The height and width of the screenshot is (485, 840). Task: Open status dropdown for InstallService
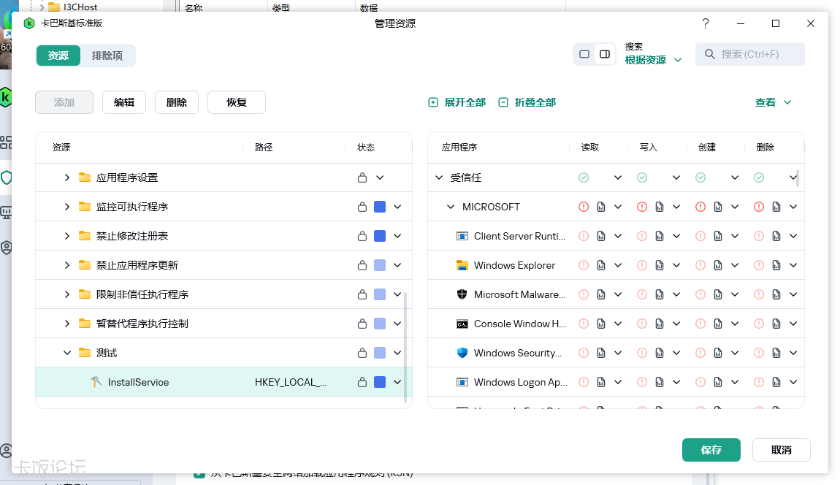tap(397, 382)
